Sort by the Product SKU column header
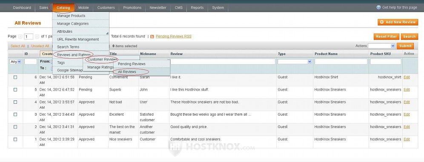Viewport: 424px width, 162px height. coord(381,54)
